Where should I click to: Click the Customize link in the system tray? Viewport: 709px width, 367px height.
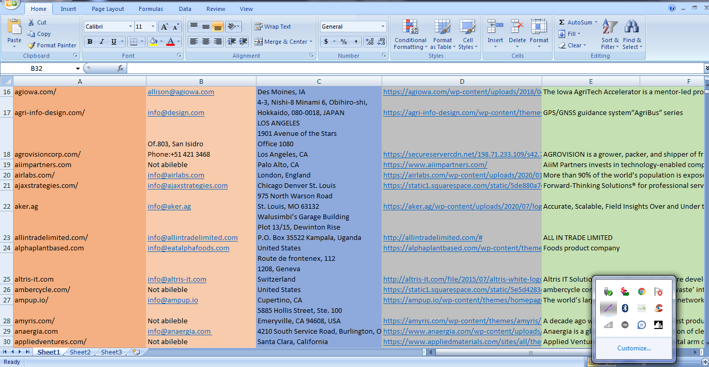pos(634,348)
